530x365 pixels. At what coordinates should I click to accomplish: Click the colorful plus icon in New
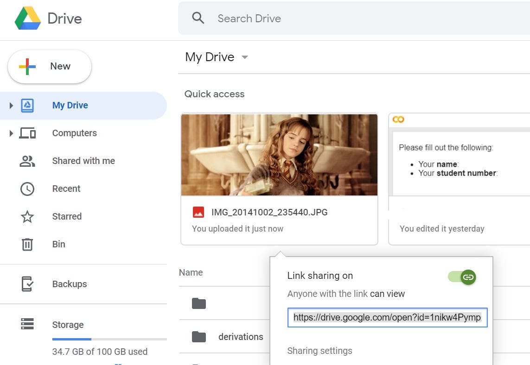pos(27,66)
